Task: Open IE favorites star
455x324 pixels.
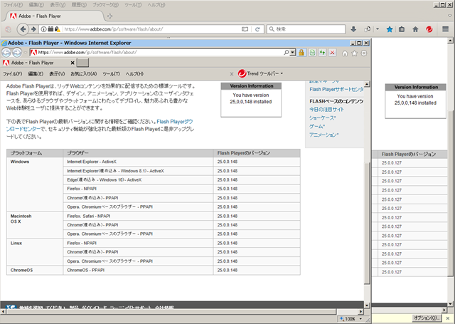Action: coord(354,53)
